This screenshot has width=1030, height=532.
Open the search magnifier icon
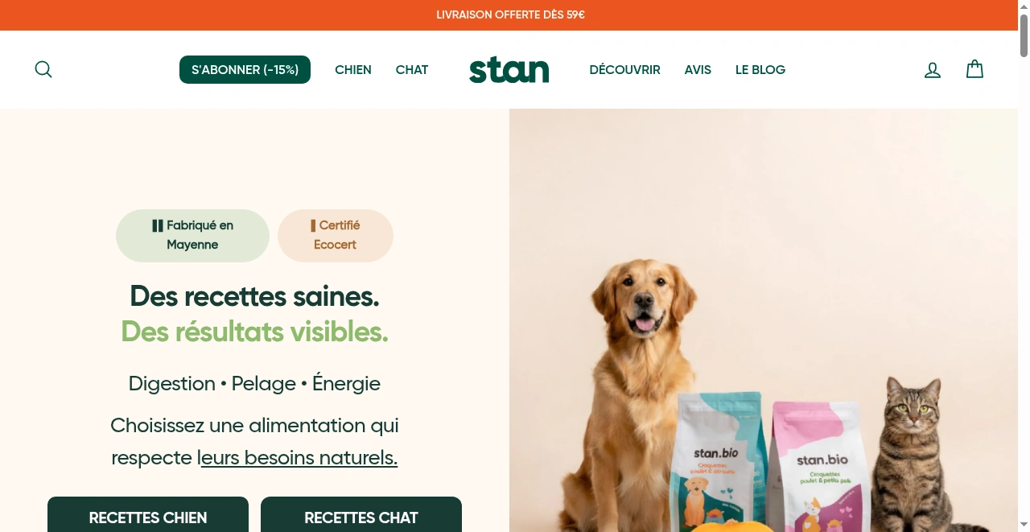coord(43,69)
